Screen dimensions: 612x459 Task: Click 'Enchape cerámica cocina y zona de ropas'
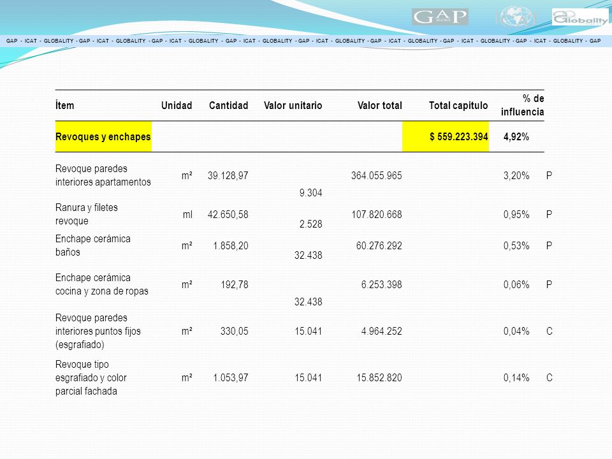(102, 284)
